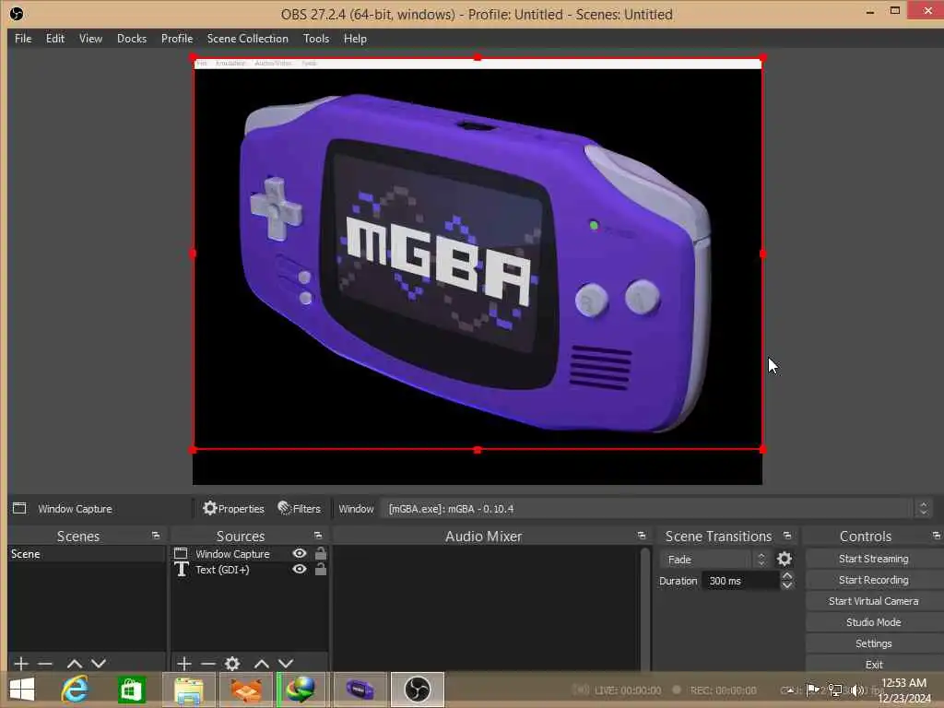Open the Windows Store taskbar icon
Screen dimensions: 944x708
[131, 690]
